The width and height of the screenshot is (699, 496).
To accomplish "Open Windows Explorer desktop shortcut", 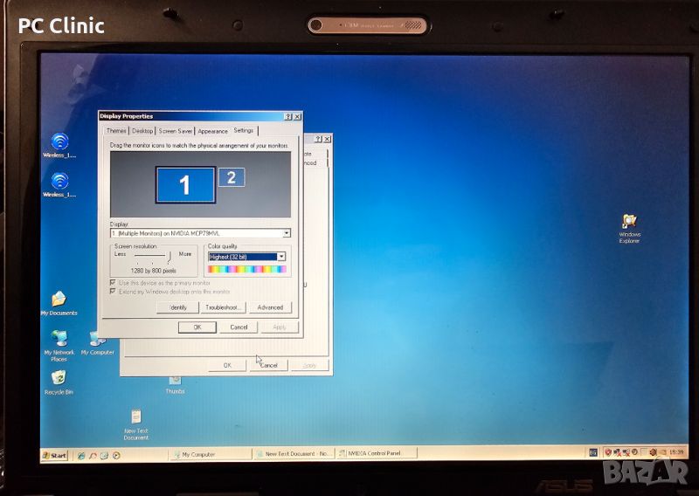I will [x=629, y=222].
